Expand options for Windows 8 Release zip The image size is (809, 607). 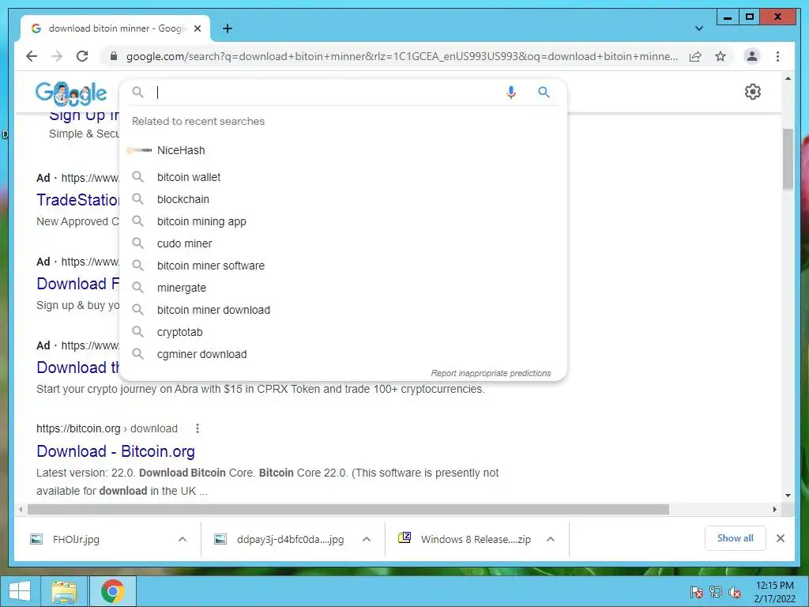(x=551, y=539)
